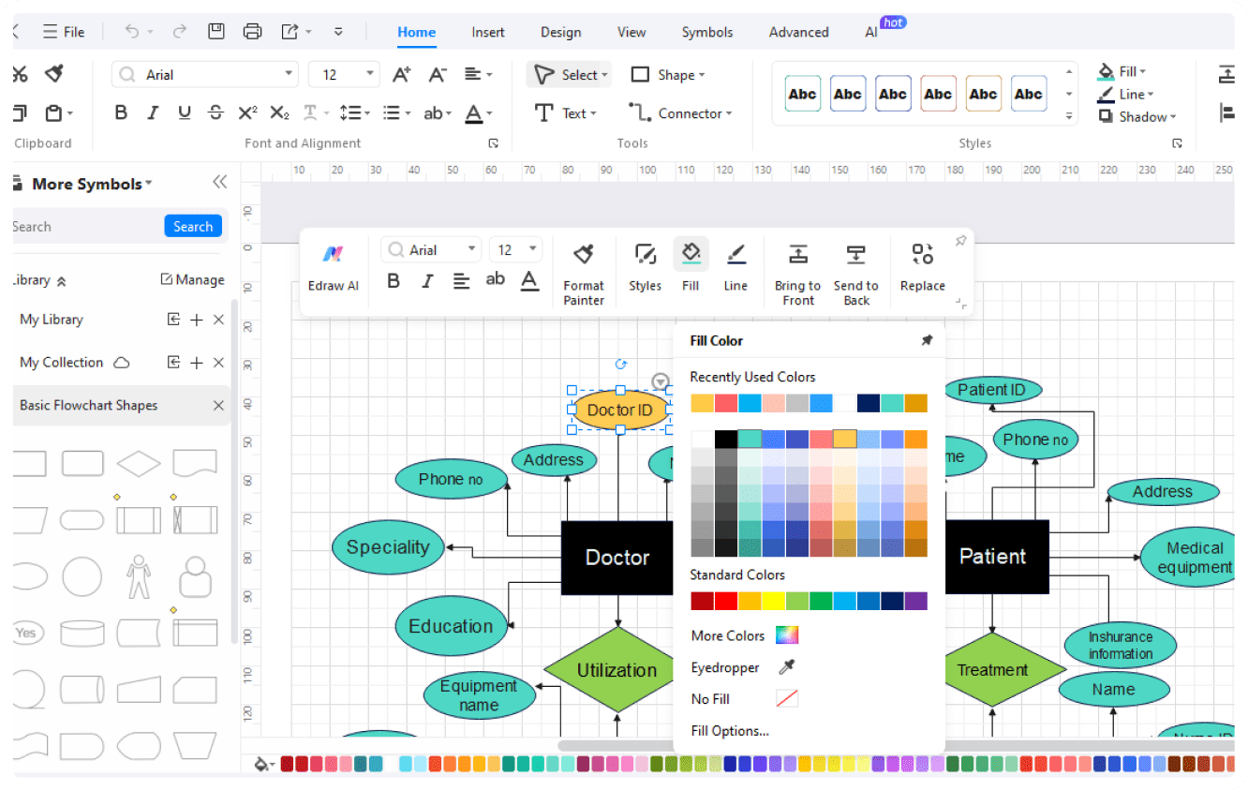Launch Edraw AI from floating toolbar
The height and width of the screenshot is (791, 1248).
(333, 267)
